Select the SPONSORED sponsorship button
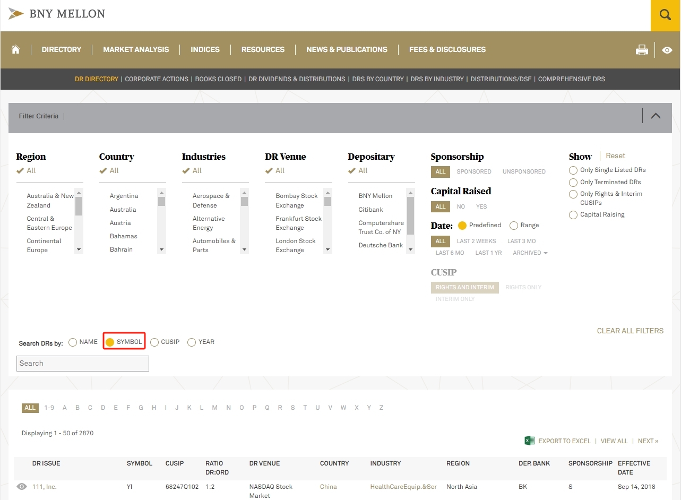Screen dimensions: 681x500 pos(474,171)
